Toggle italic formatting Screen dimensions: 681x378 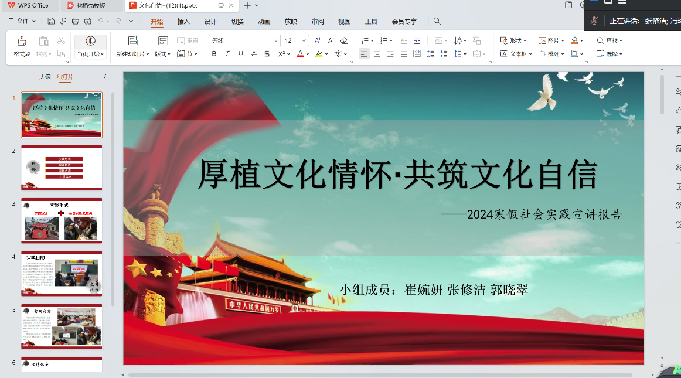pos(227,54)
